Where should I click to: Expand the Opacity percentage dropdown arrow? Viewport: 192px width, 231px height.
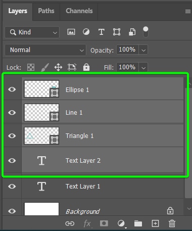[143, 50]
